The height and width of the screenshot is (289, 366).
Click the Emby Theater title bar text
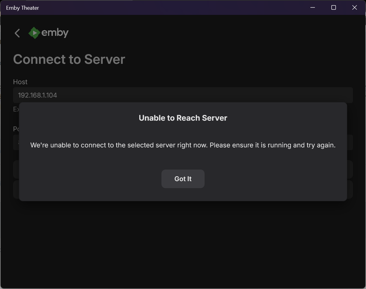point(22,8)
